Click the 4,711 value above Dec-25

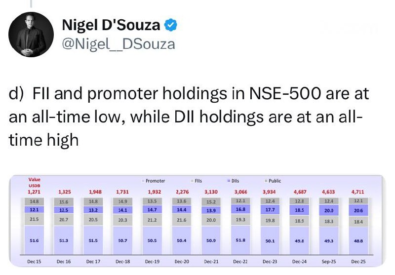click(x=356, y=191)
